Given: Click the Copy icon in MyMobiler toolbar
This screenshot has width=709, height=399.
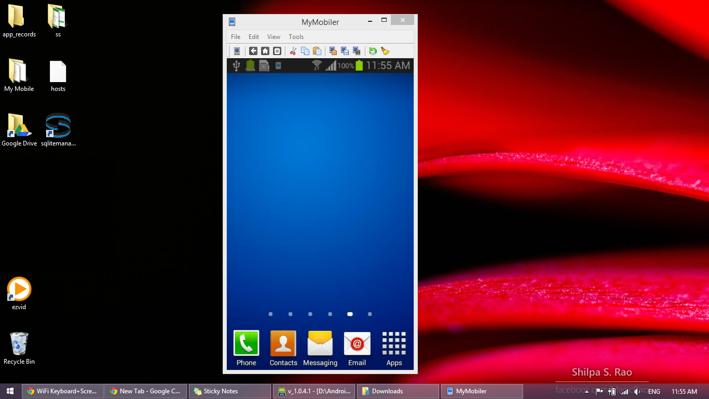Looking at the screenshot, I should [305, 51].
